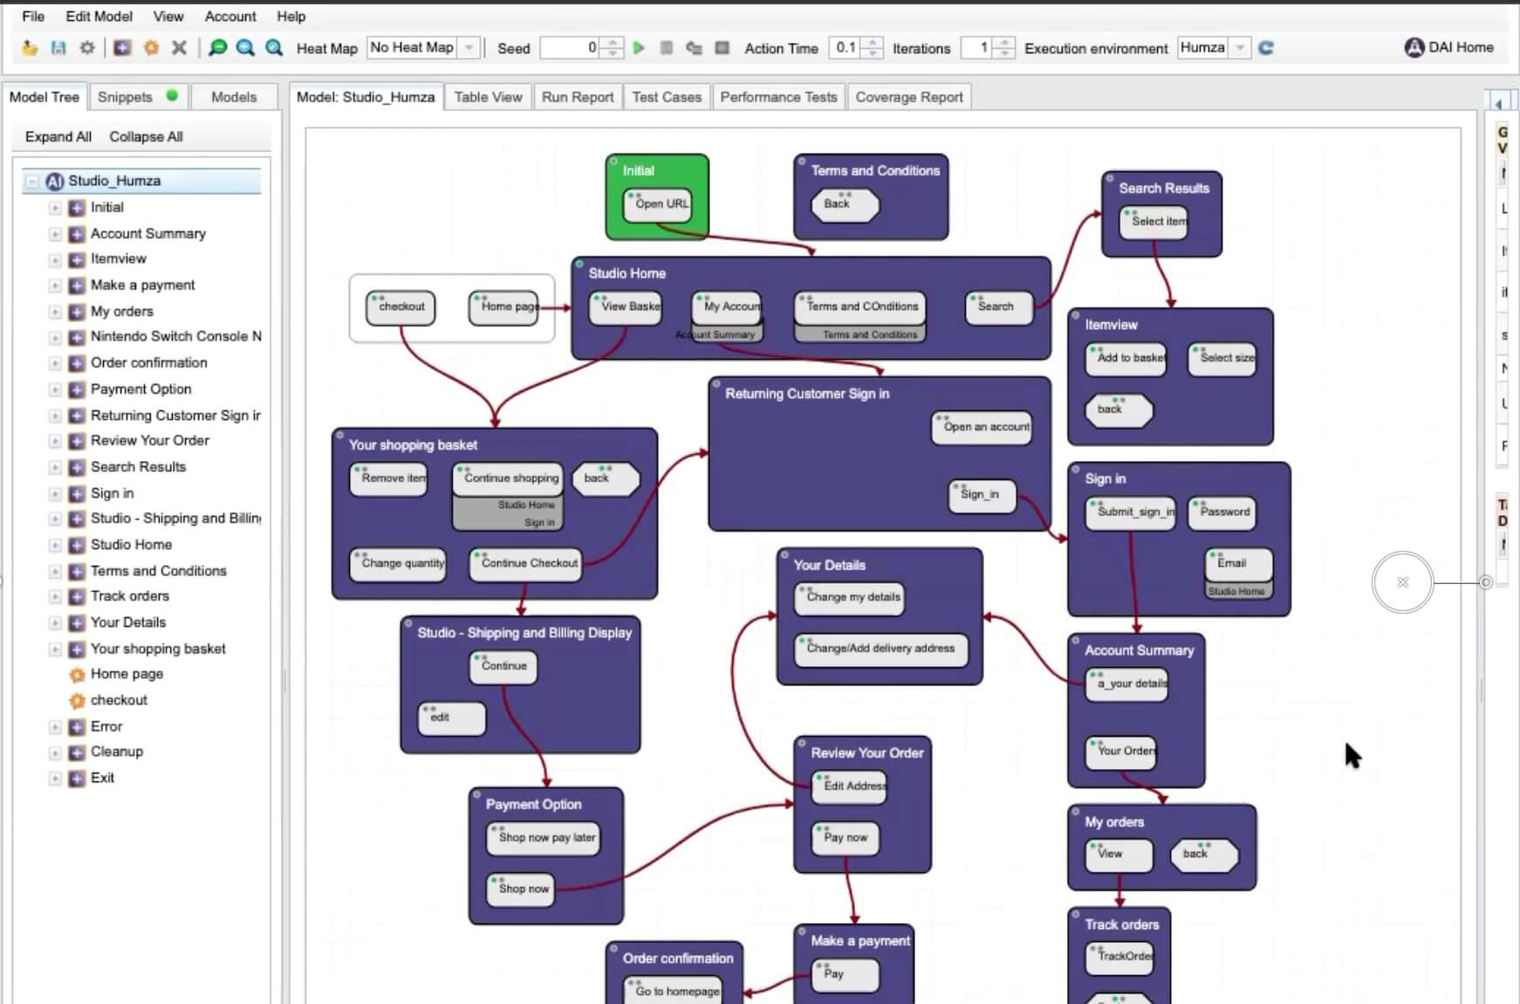
Task: Stop execution using the stop icon
Action: point(667,49)
